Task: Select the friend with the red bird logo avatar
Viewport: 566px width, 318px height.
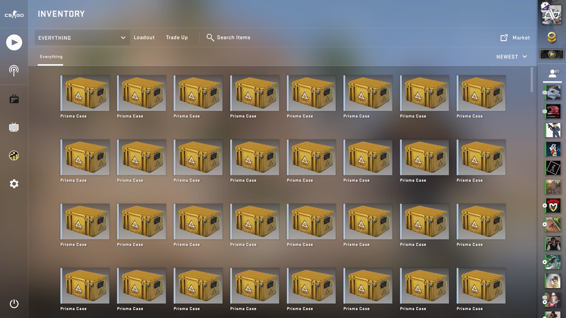Action: (x=553, y=112)
